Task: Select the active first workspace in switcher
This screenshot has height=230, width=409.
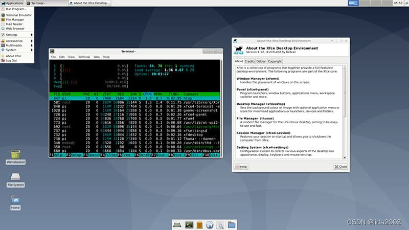Action: 353,3
